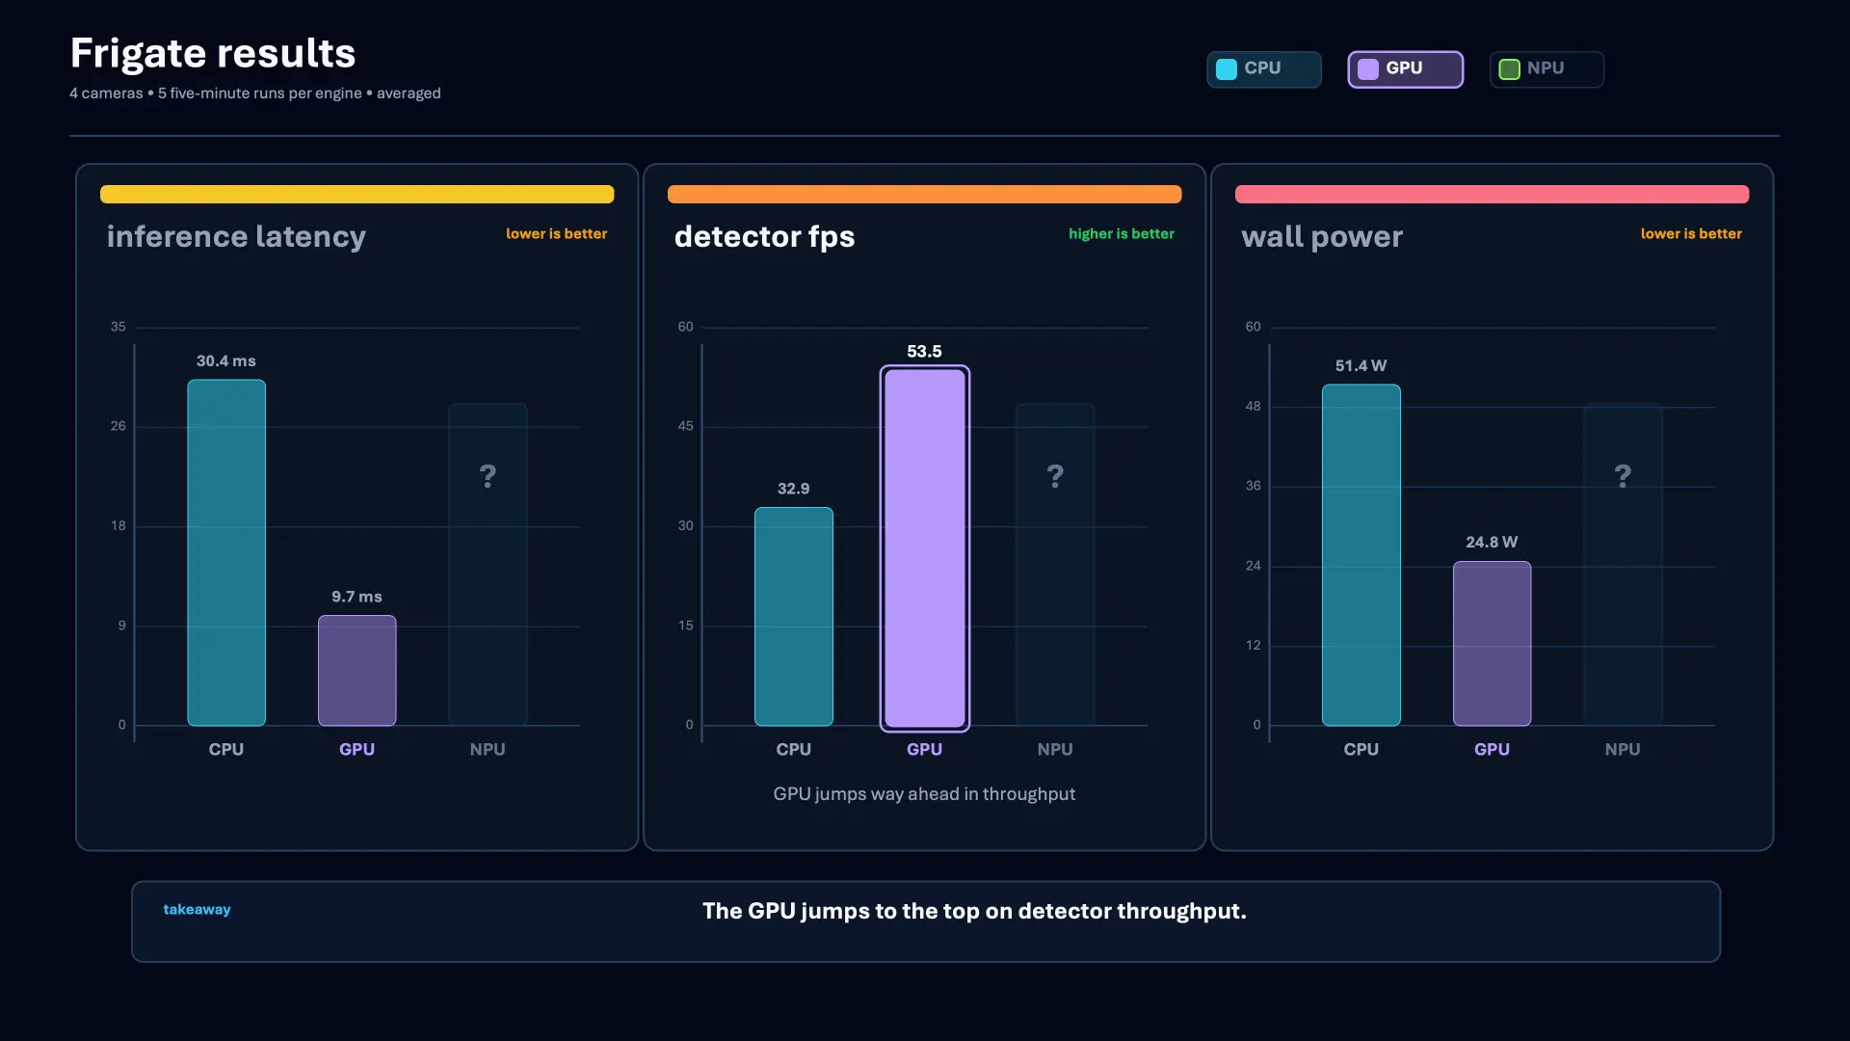
Task: Select the CPU bar in wall power
Action: pos(1361,555)
